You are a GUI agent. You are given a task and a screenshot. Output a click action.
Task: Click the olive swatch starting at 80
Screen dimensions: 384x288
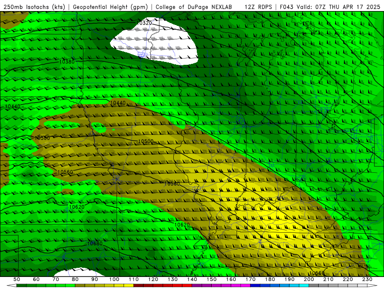[80, 286]
